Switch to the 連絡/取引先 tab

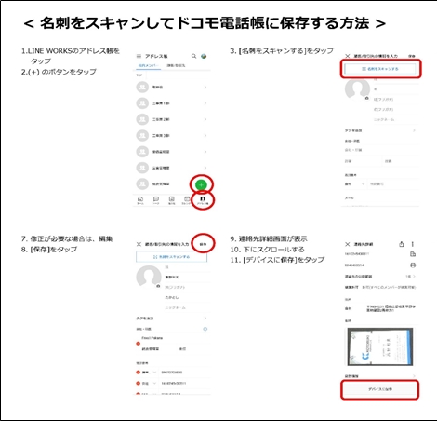[x=176, y=65]
